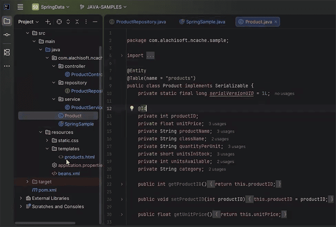Open the Commit tool window

tap(7, 35)
